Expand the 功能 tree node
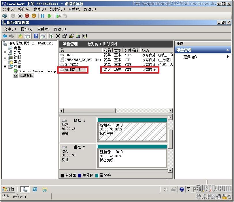This screenshot has height=202, width=234. pos(5,53)
